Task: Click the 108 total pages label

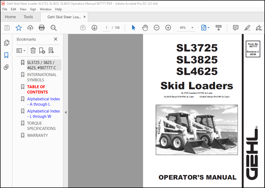Action: (117, 27)
